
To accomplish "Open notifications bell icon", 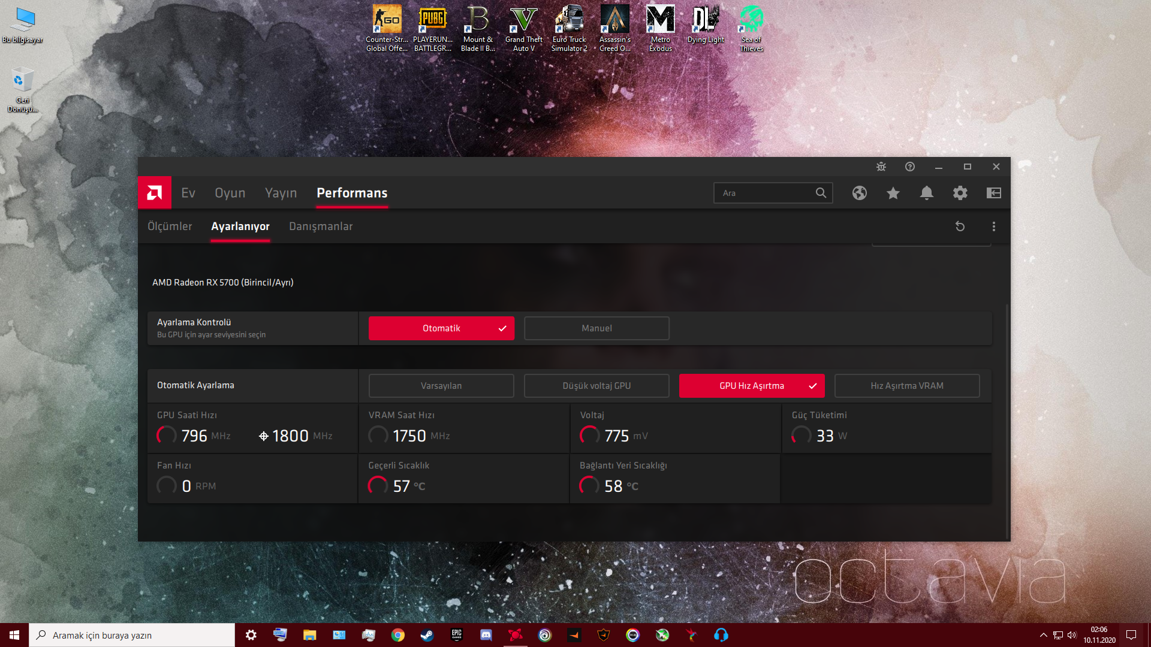I will pos(926,193).
